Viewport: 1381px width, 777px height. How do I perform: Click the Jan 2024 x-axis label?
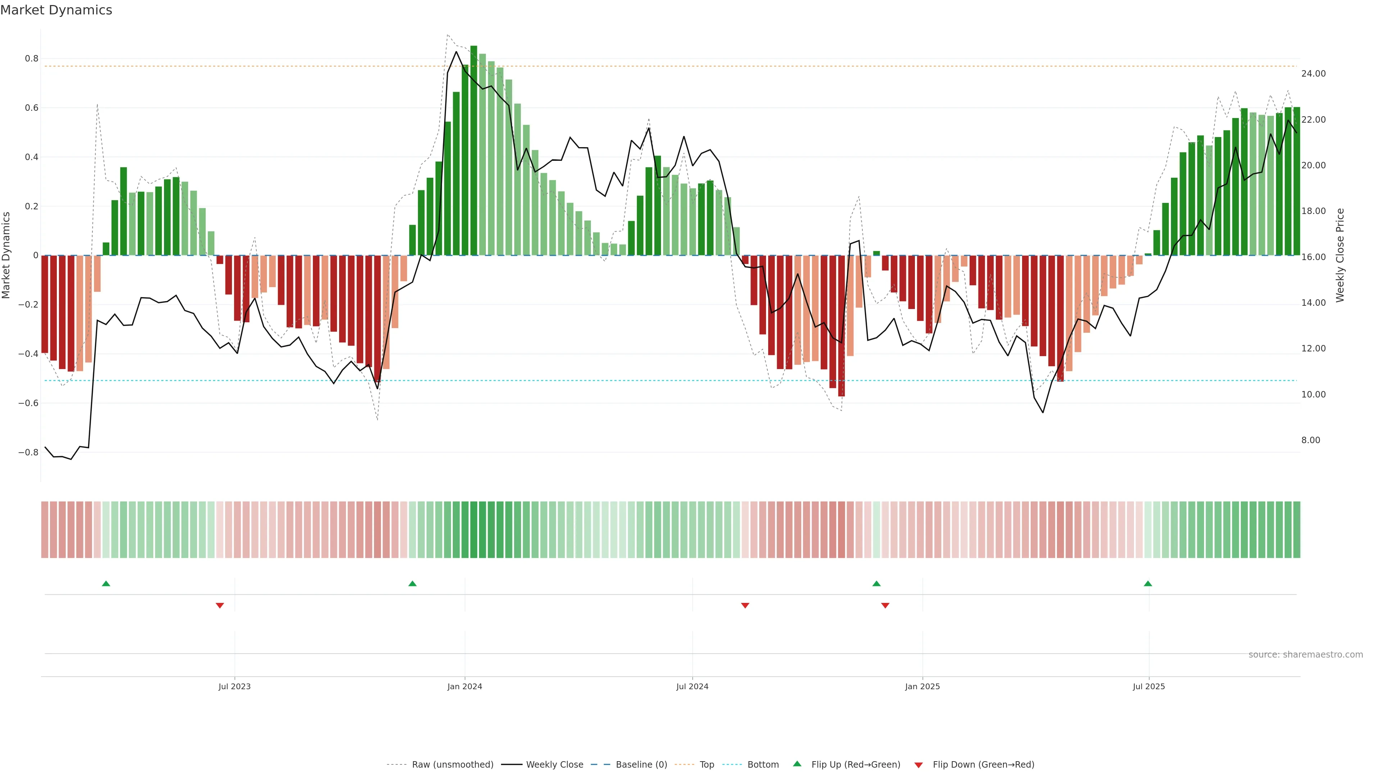(465, 686)
